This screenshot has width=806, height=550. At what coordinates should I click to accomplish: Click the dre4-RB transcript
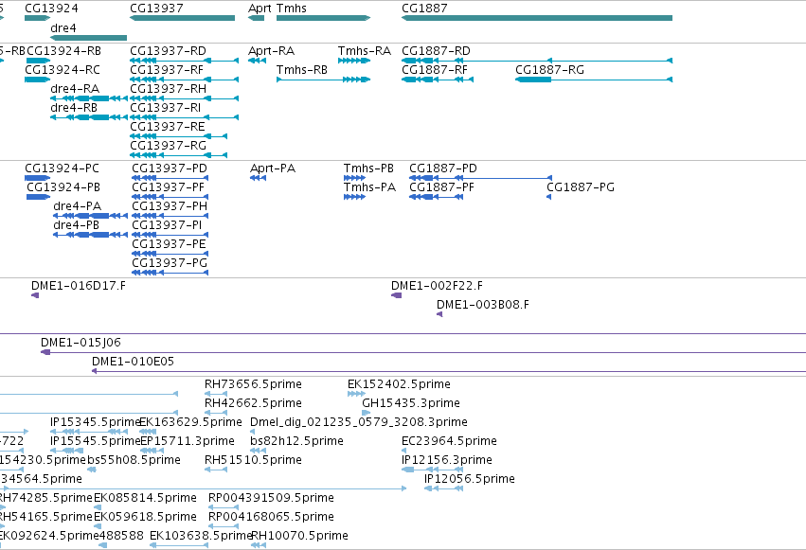89,117
